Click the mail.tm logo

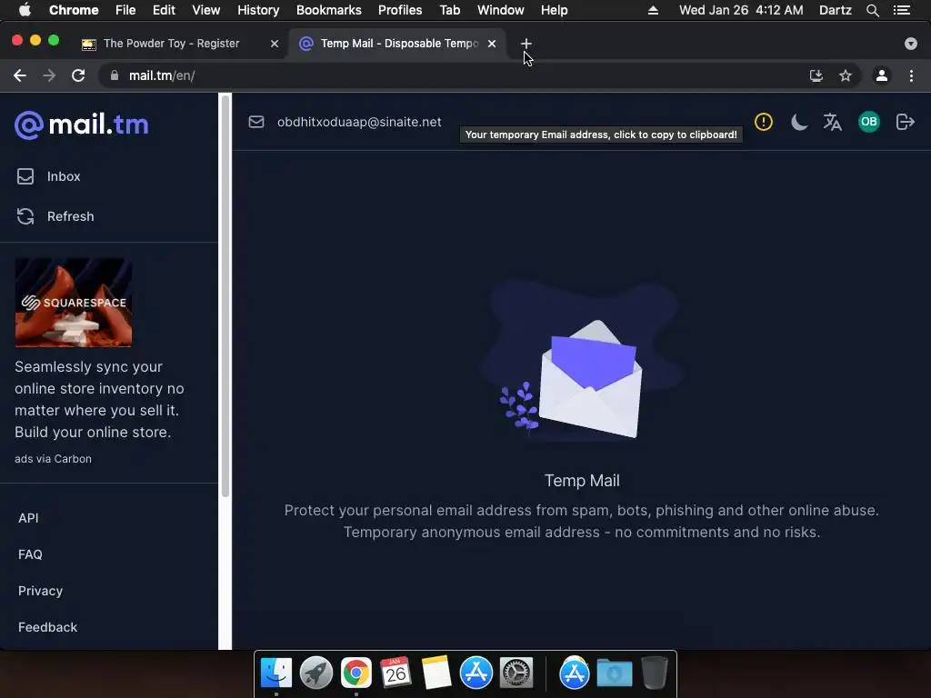pos(81,125)
